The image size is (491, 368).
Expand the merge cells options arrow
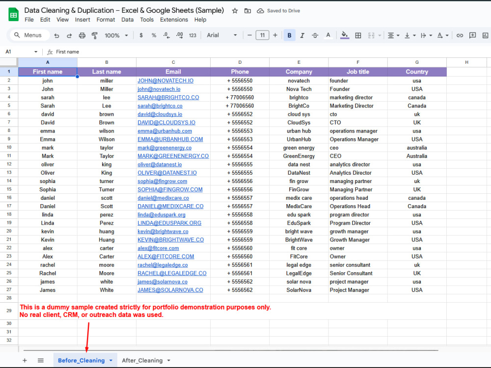click(x=380, y=35)
